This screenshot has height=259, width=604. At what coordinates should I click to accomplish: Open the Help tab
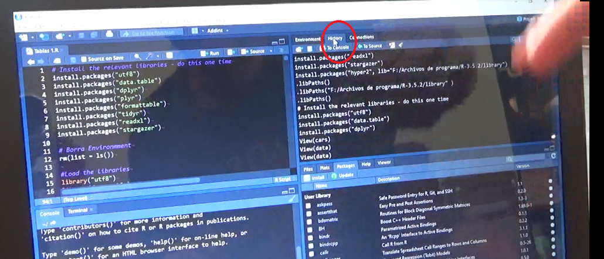point(367,164)
